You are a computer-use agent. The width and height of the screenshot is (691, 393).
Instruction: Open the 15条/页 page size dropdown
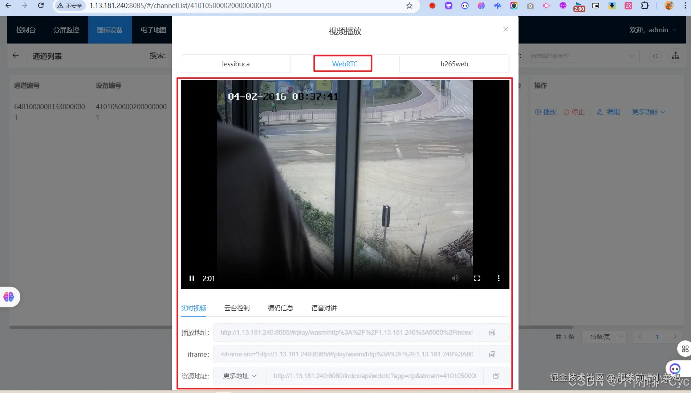603,337
